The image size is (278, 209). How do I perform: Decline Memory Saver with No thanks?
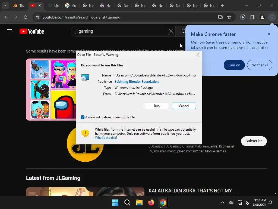[x=260, y=65]
